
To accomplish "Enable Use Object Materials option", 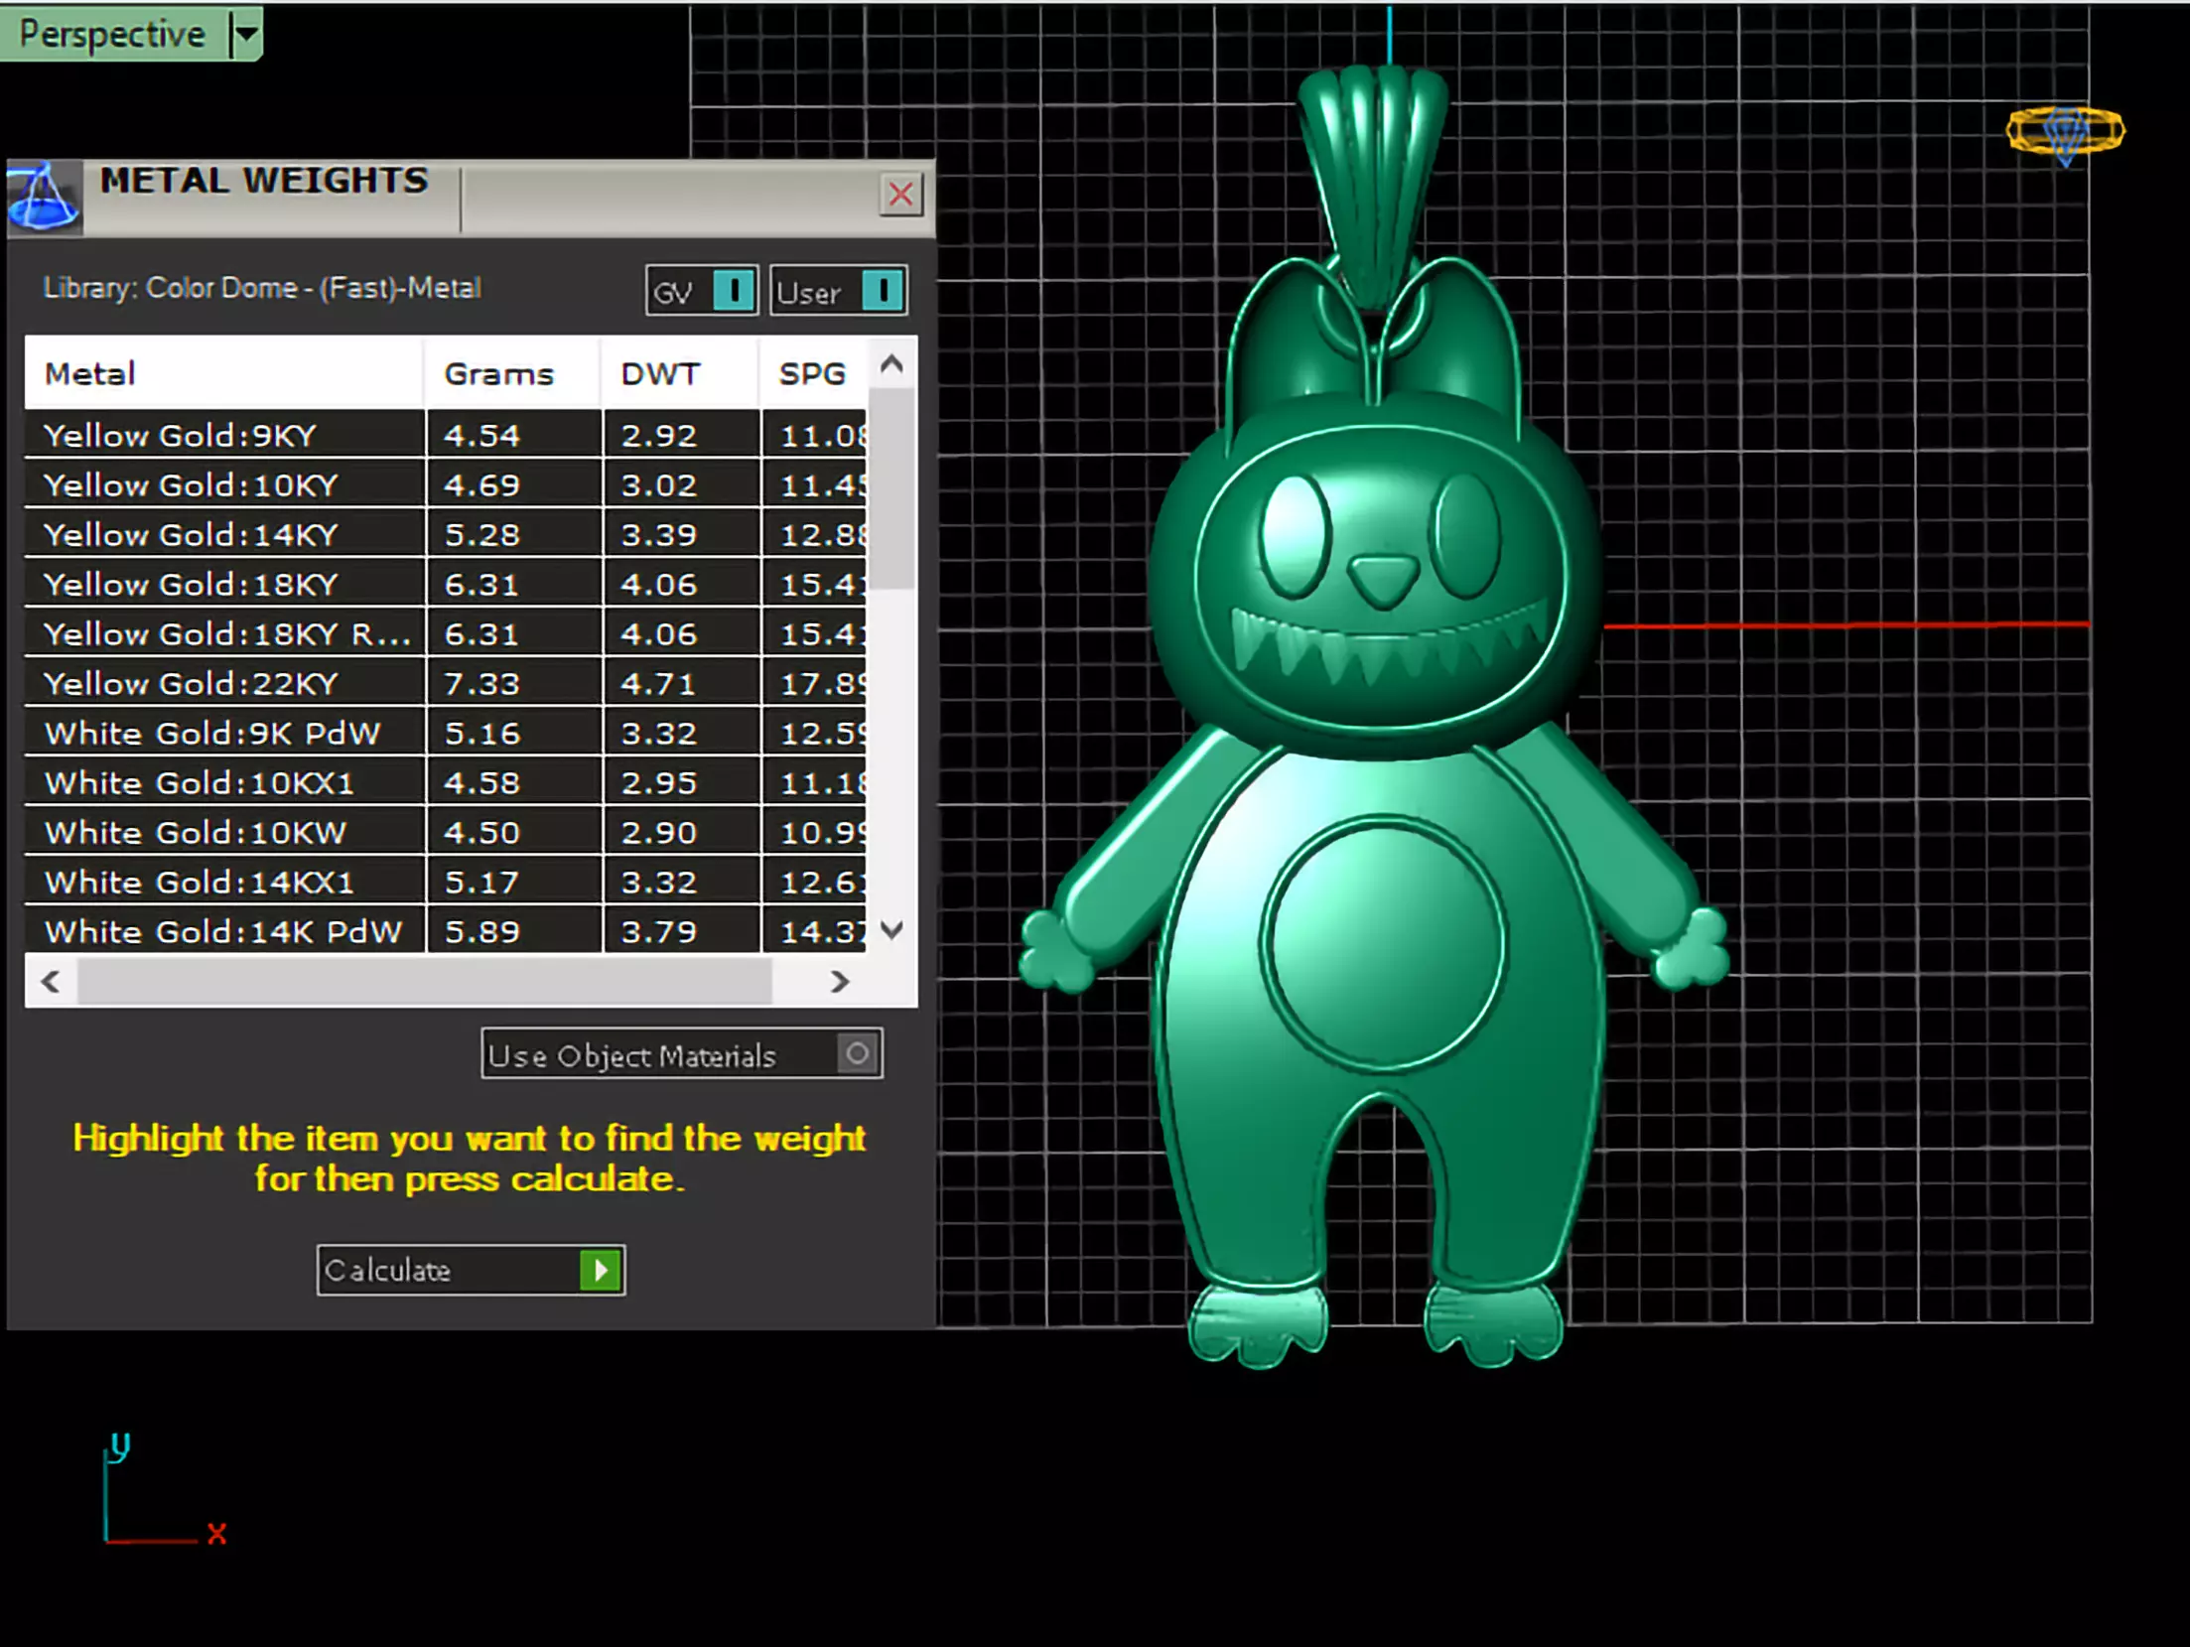I will coord(858,1053).
